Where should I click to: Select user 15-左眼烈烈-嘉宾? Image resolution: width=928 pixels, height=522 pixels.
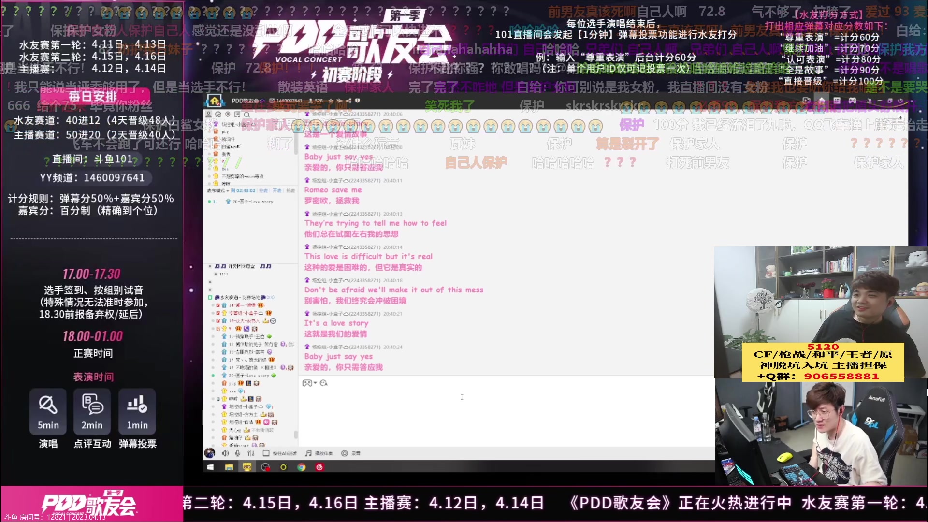click(246, 352)
